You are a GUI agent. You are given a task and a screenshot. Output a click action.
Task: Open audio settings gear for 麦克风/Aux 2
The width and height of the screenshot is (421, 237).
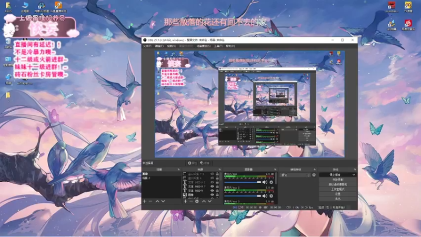pyautogui.click(x=271, y=196)
